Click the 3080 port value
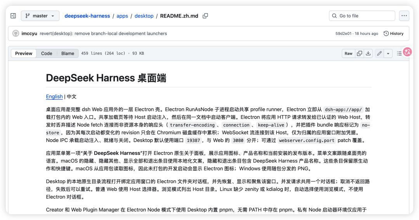 (x=238, y=140)
